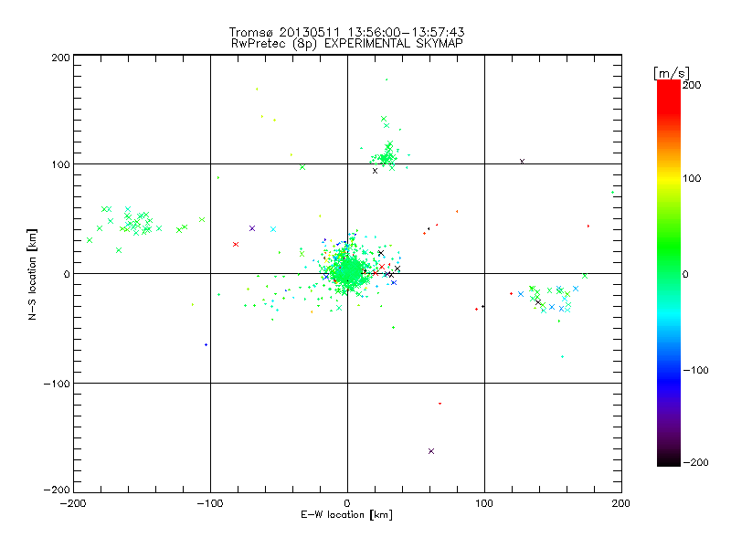Screen dimensions: 731x548
Task: Click the 'E-W location [km]' axis label
Action: coord(346,515)
